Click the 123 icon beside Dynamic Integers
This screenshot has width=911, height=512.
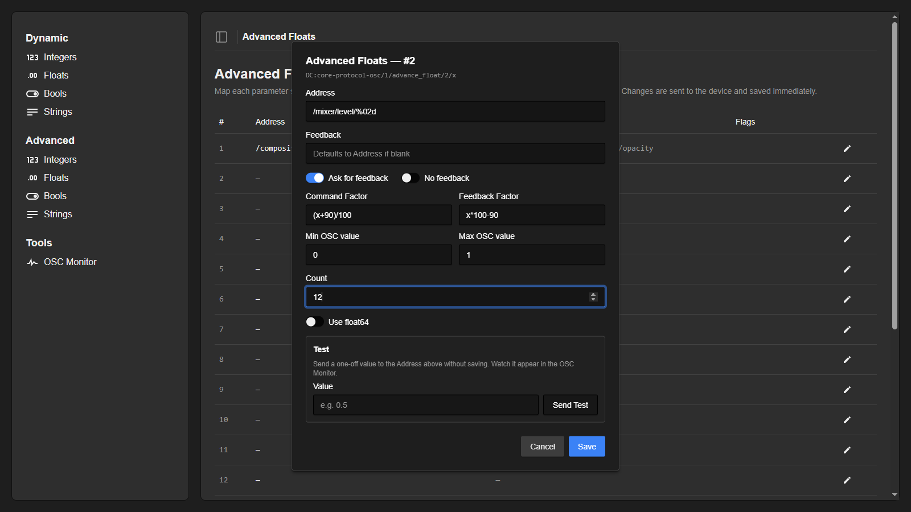coord(32,57)
